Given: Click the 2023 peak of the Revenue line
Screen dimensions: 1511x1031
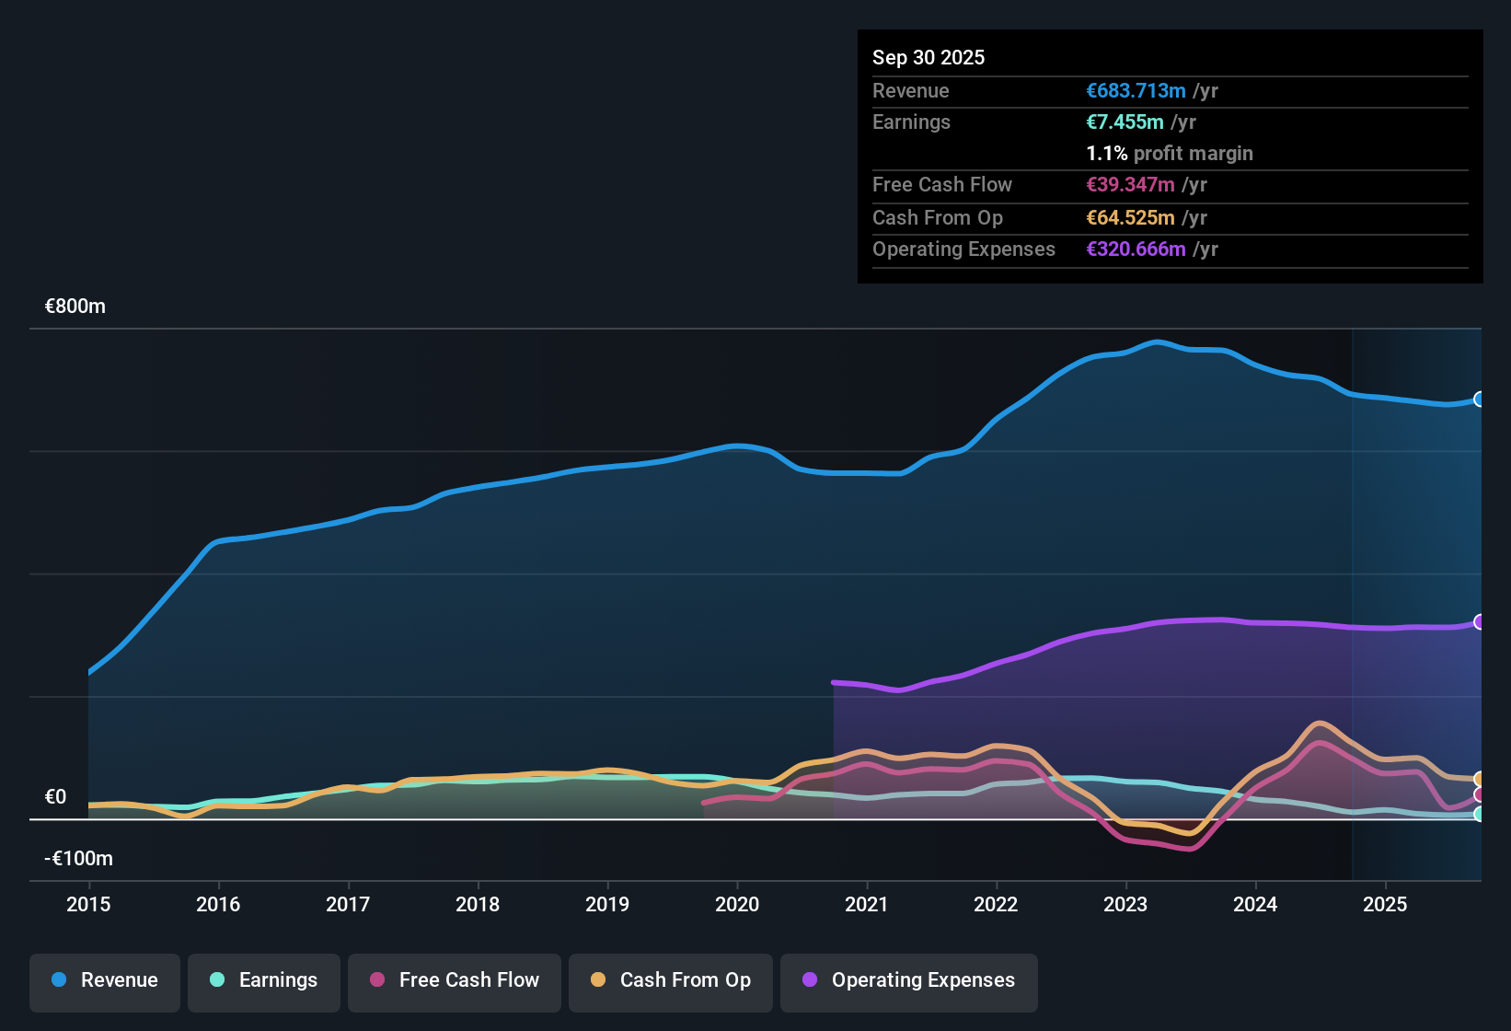Looking at the screenshot, I should (1157, 342).
